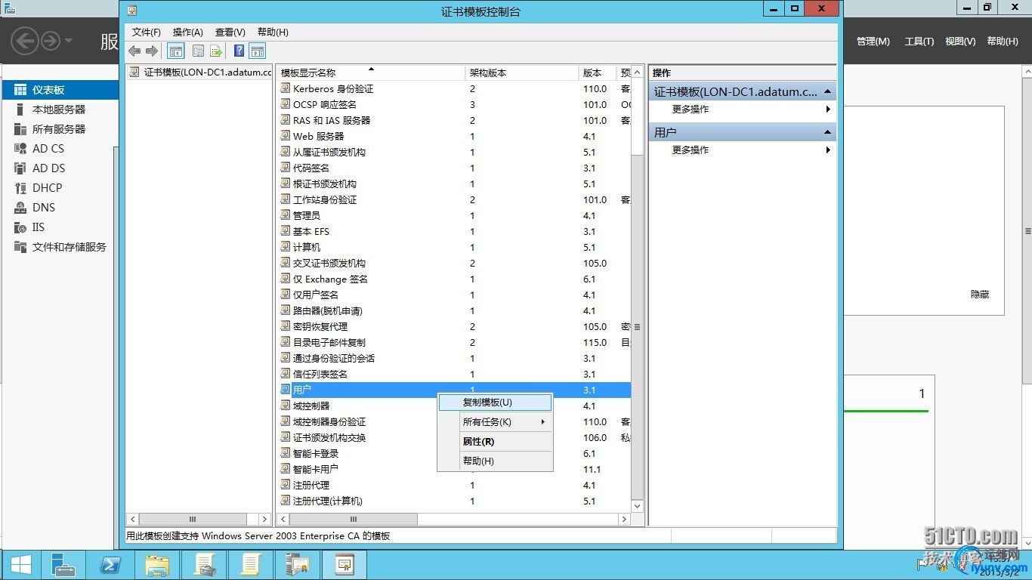Open Server Manager's navigation history dropdown arrow
Image resolution: width=1032 pixels, height=580 pixels.
(x=69, y=41)
